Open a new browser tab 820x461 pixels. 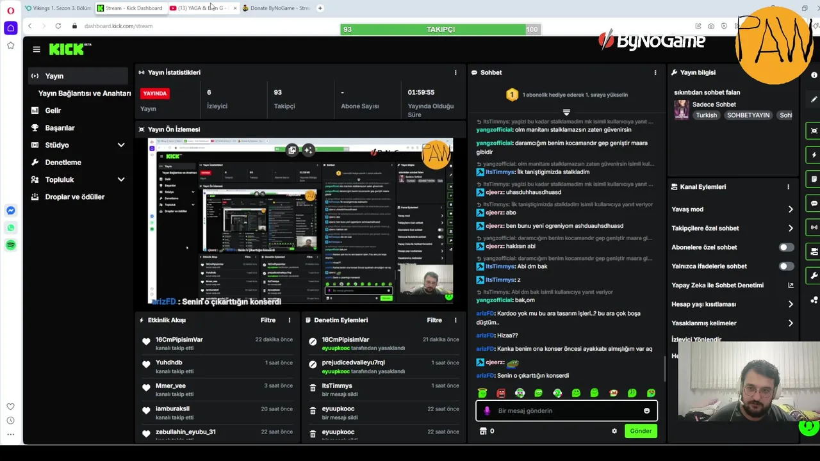pyautogui.click(x=320, y=8)
